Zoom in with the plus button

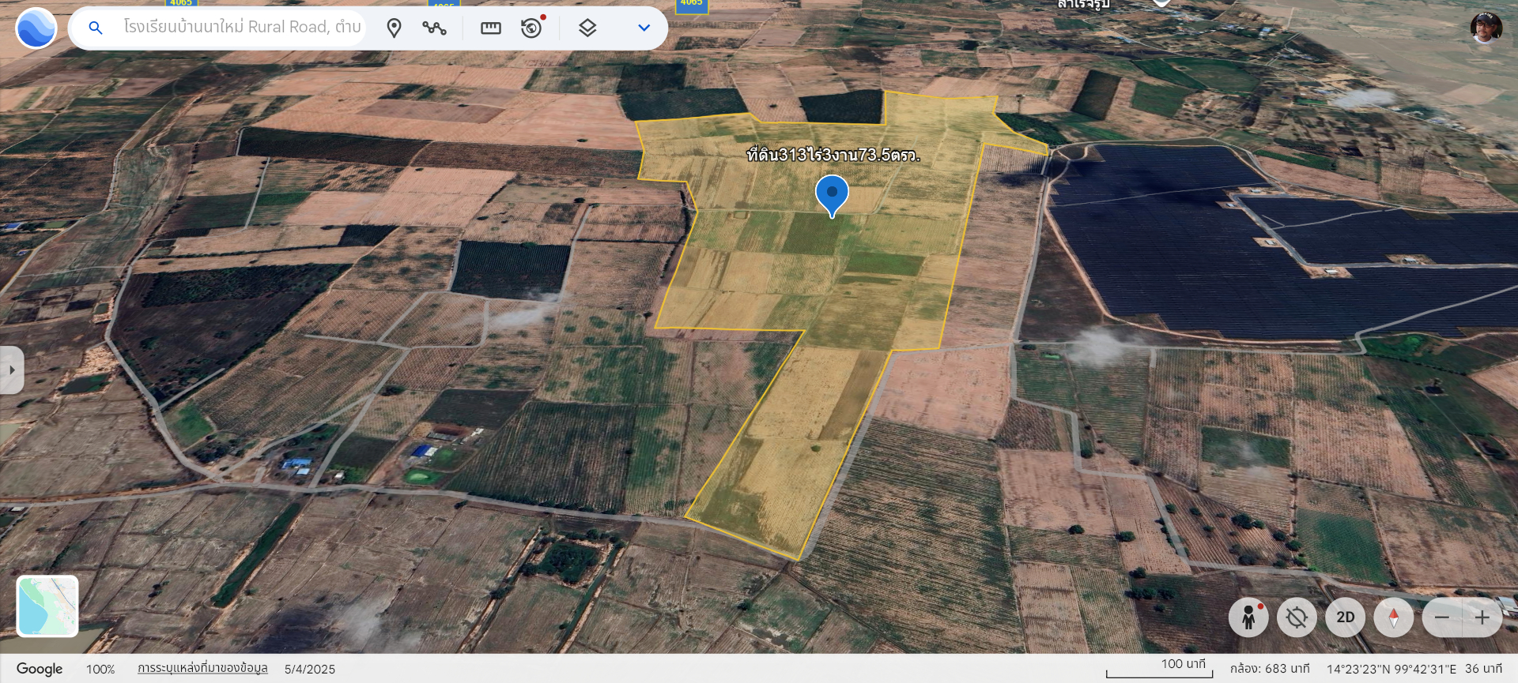(1482, 617)
